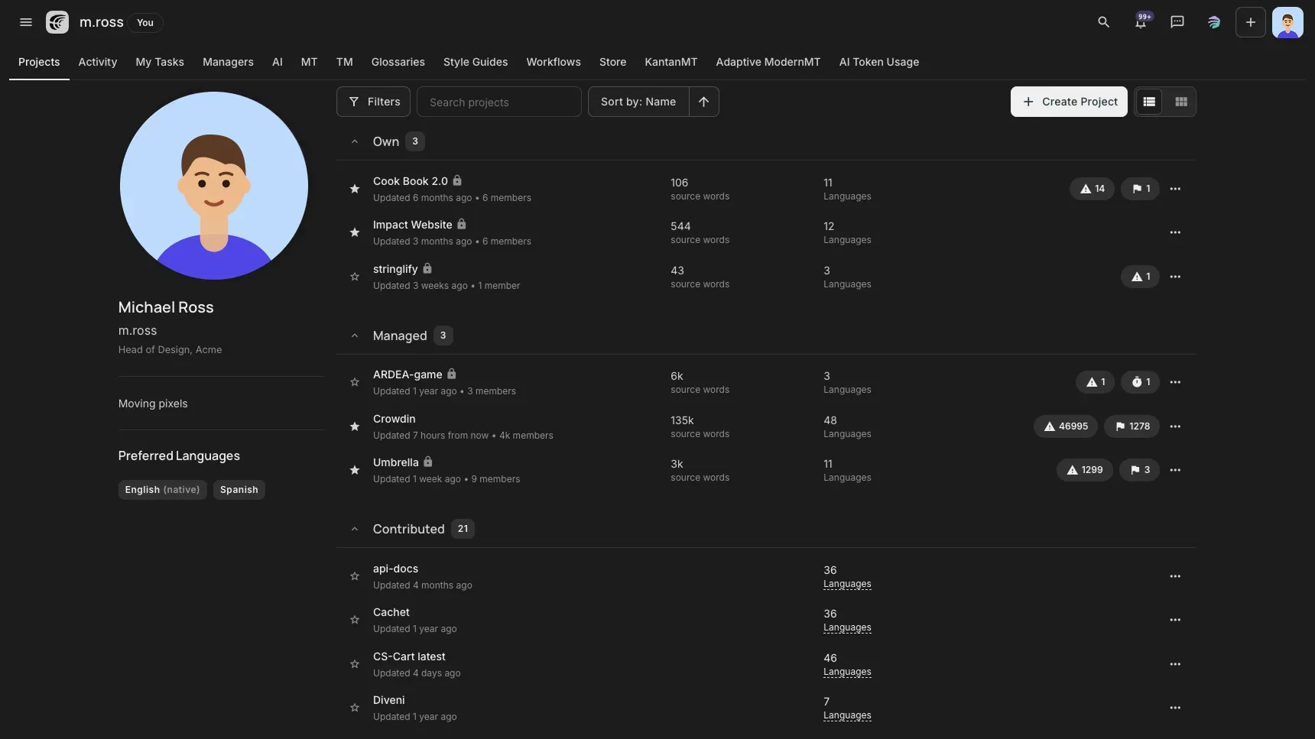This screenshot has width=1315, height=739.
Task: Open the AI Token Usage tab
Action: point(879,62)
